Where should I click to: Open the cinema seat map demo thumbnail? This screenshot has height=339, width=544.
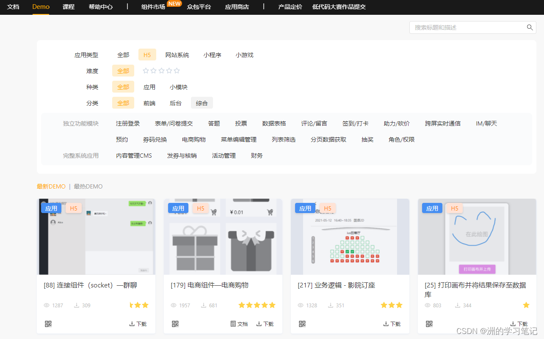(350, 237)
